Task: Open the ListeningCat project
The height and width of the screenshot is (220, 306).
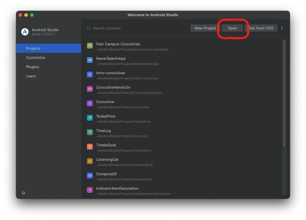Action: tap(107, 159)
